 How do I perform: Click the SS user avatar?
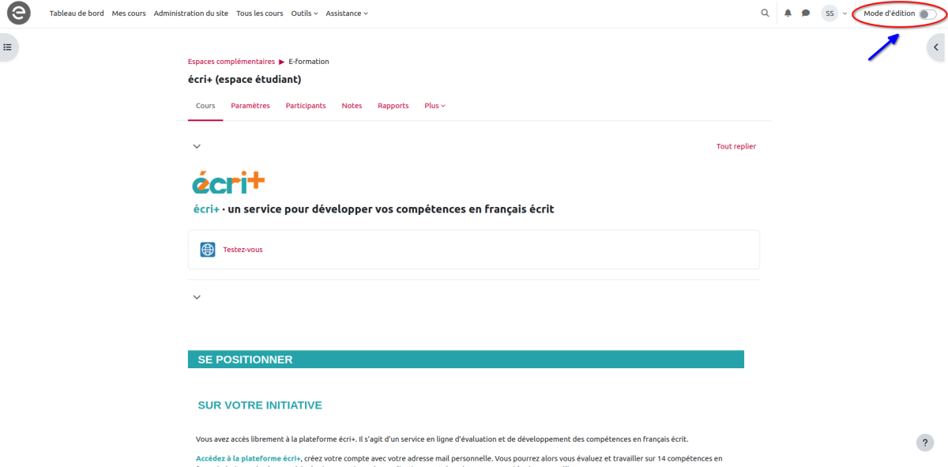tap(829, 13)
